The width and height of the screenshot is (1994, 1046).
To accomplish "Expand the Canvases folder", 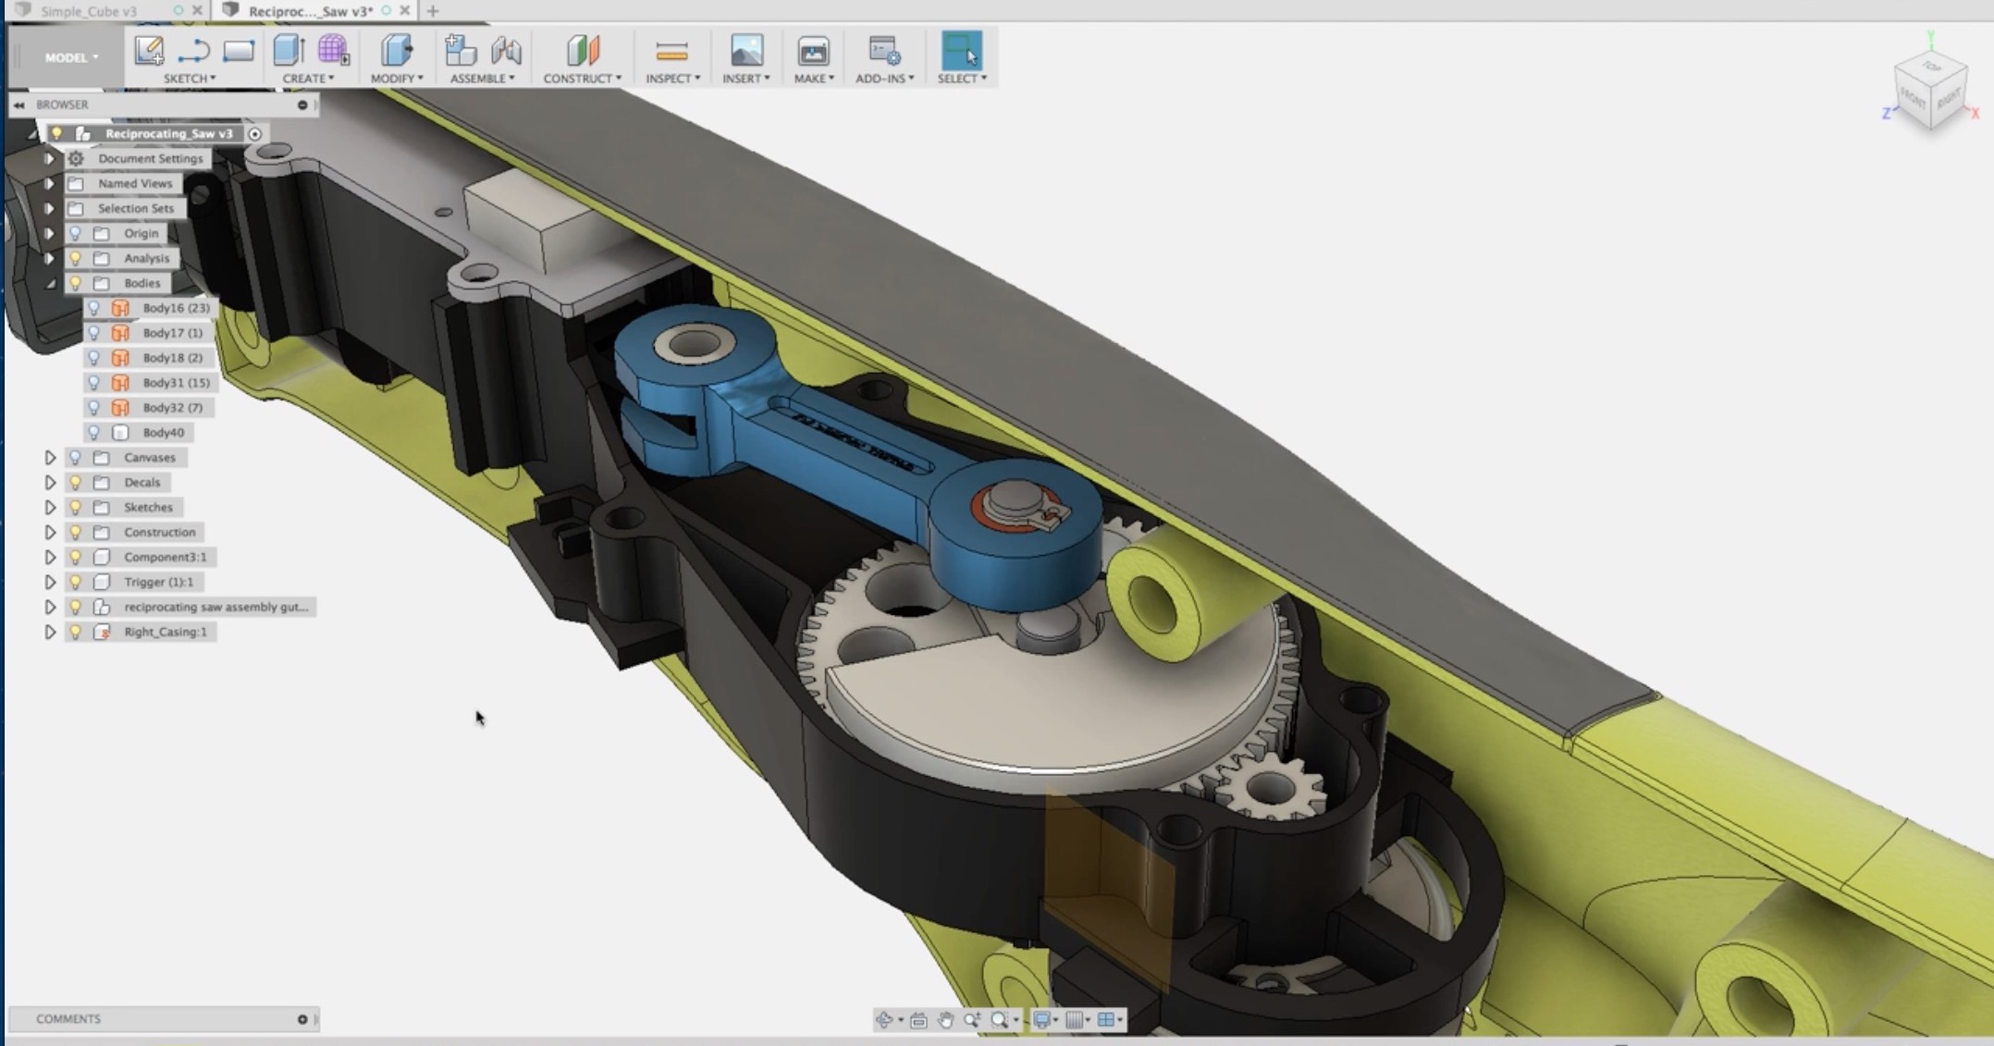I will pos(50,458).
